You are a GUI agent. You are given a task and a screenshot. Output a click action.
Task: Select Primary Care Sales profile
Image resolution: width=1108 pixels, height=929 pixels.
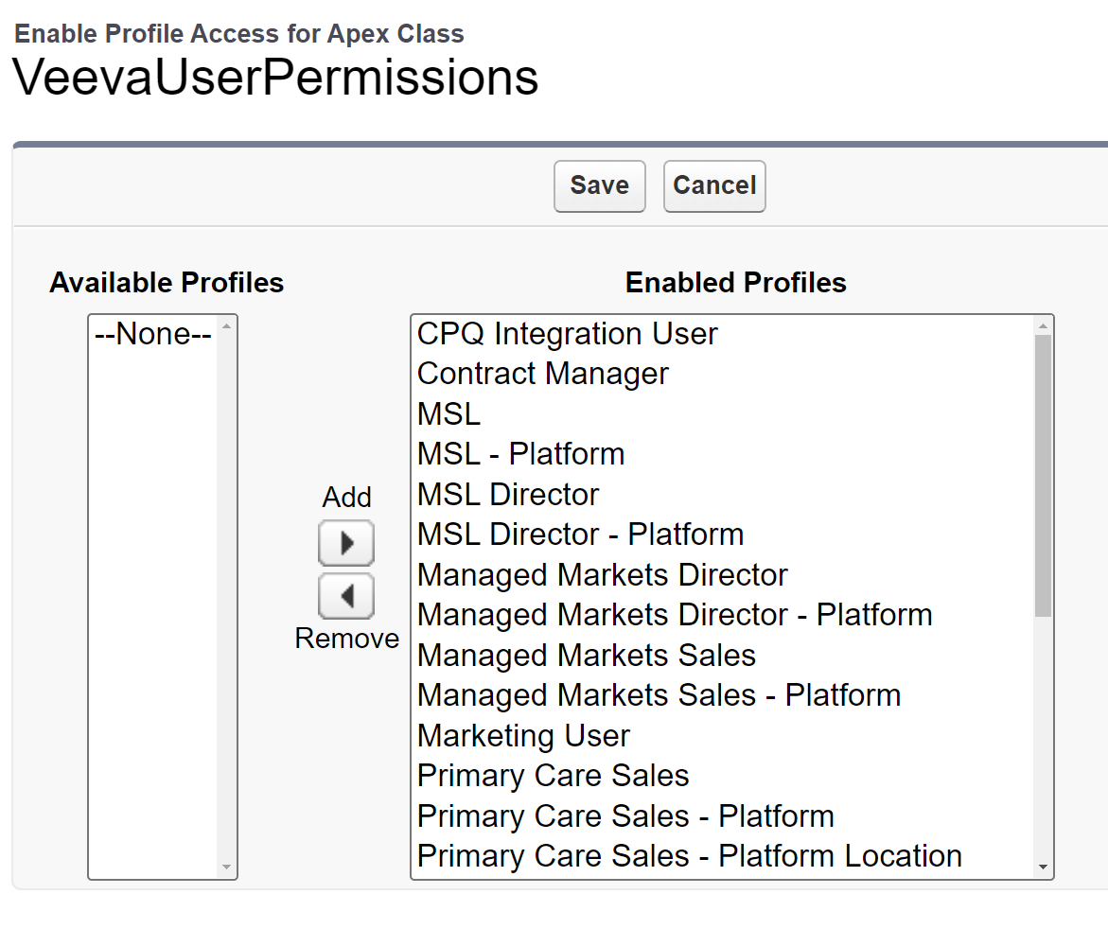553,776
